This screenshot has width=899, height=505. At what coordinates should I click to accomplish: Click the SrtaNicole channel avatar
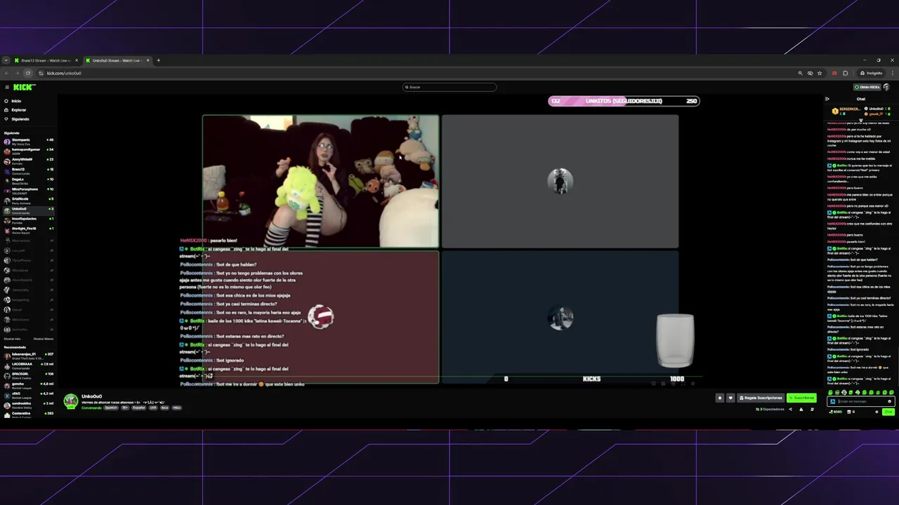[7, 200]
